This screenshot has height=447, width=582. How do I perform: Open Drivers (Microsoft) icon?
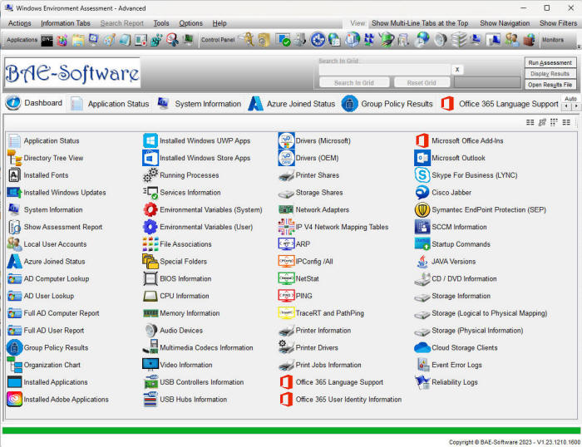pyautogui.click(x=286, y=140)
